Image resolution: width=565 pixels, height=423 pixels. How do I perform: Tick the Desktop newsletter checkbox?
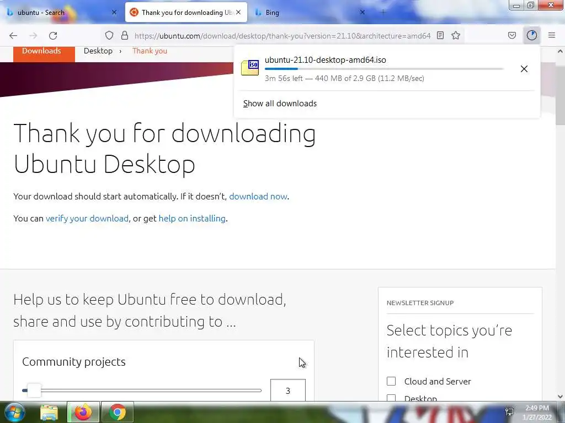(x=391, y=398)
